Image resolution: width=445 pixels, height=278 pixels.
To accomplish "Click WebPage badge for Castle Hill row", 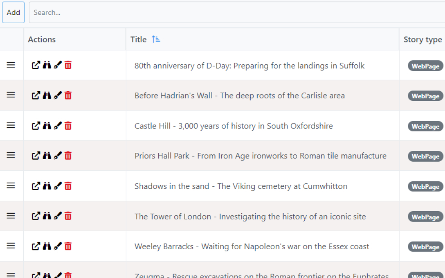I will [425, 126].
